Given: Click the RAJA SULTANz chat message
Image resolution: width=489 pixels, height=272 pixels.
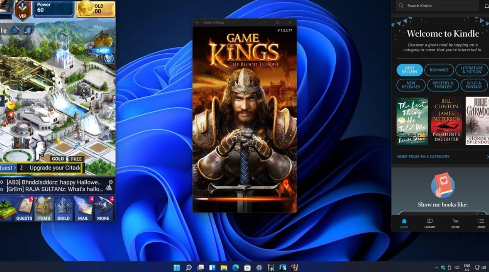Looking at the screenshot, I should (55, 189).
